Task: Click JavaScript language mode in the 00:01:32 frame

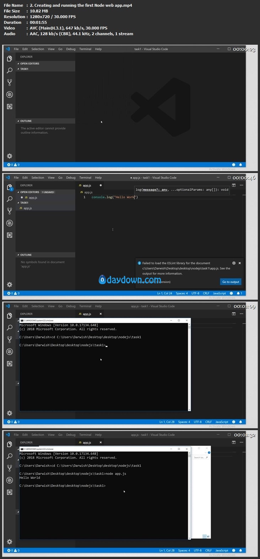Action: (x=222, y=550)
